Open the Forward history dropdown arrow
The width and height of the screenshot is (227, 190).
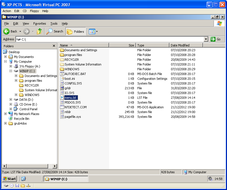tap(33, 31)
